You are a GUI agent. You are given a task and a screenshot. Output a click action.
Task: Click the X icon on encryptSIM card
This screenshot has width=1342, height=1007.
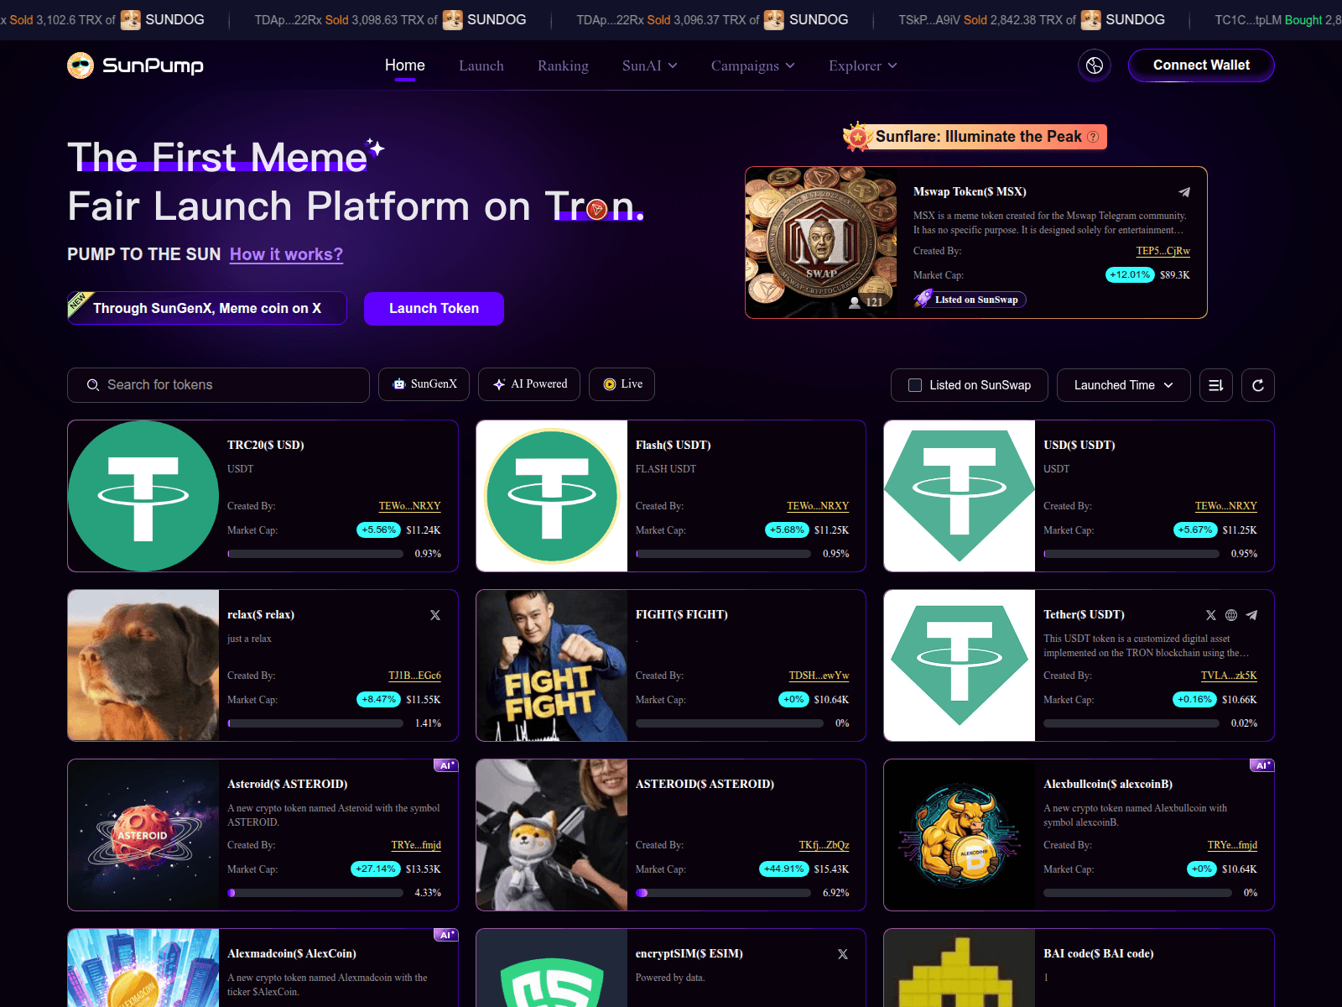coord(843,954)
